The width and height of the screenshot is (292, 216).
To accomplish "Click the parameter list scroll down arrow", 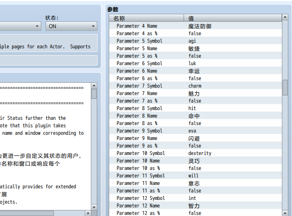I will coord(285,213).
